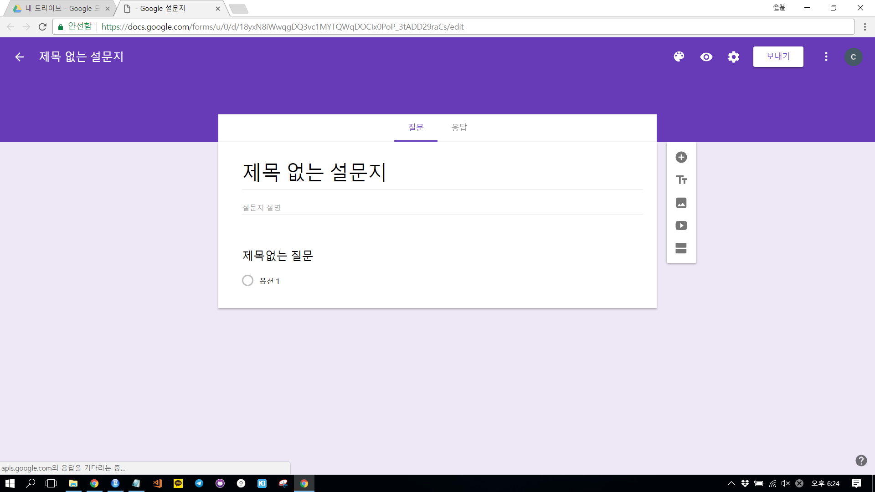This screenshot has width=875, height=492.
Task: Open File Explorer from the taskbar
Action: click(73, 483)
